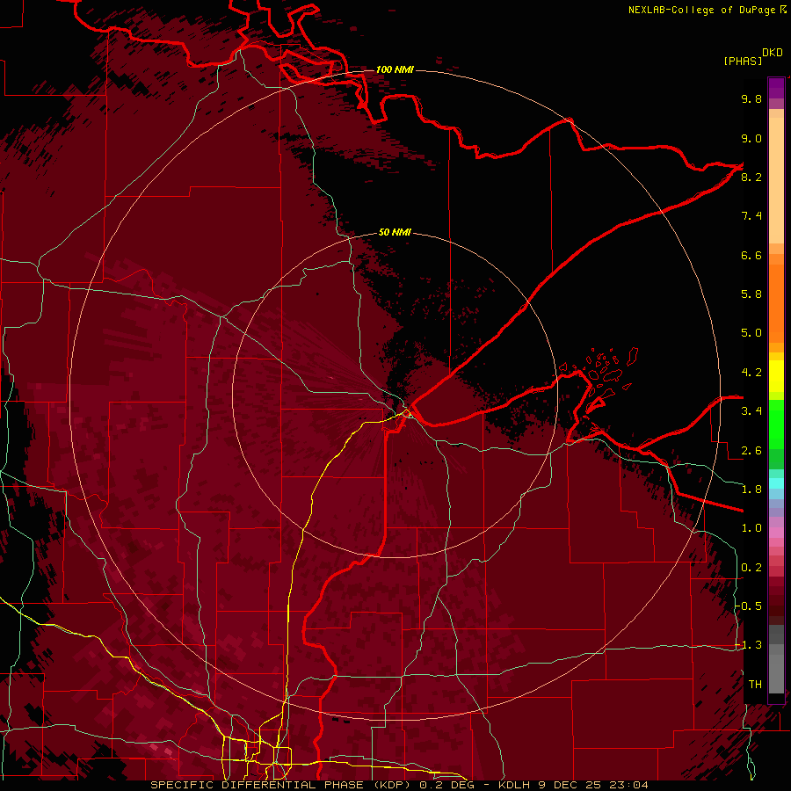This screenshot has height=791, width=791.
Task: Click the -1.3 value on color scale
Action: point(749,645)
